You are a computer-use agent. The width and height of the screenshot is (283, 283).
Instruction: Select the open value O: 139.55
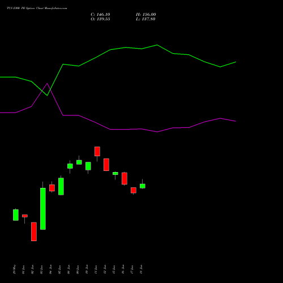click(100, 19)
